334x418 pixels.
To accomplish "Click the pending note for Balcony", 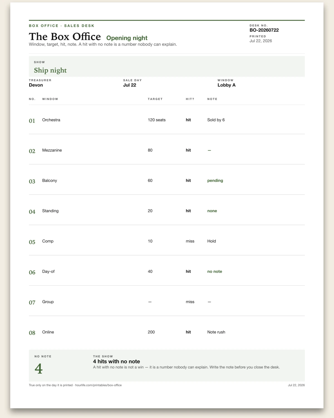I will coord(215,181).
